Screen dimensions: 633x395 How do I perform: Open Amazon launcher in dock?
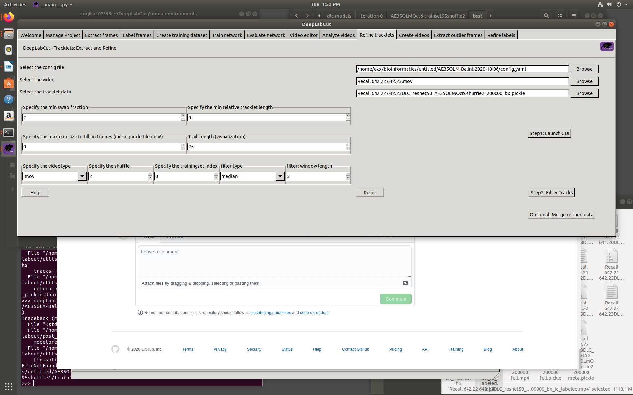tap(9, 116)
